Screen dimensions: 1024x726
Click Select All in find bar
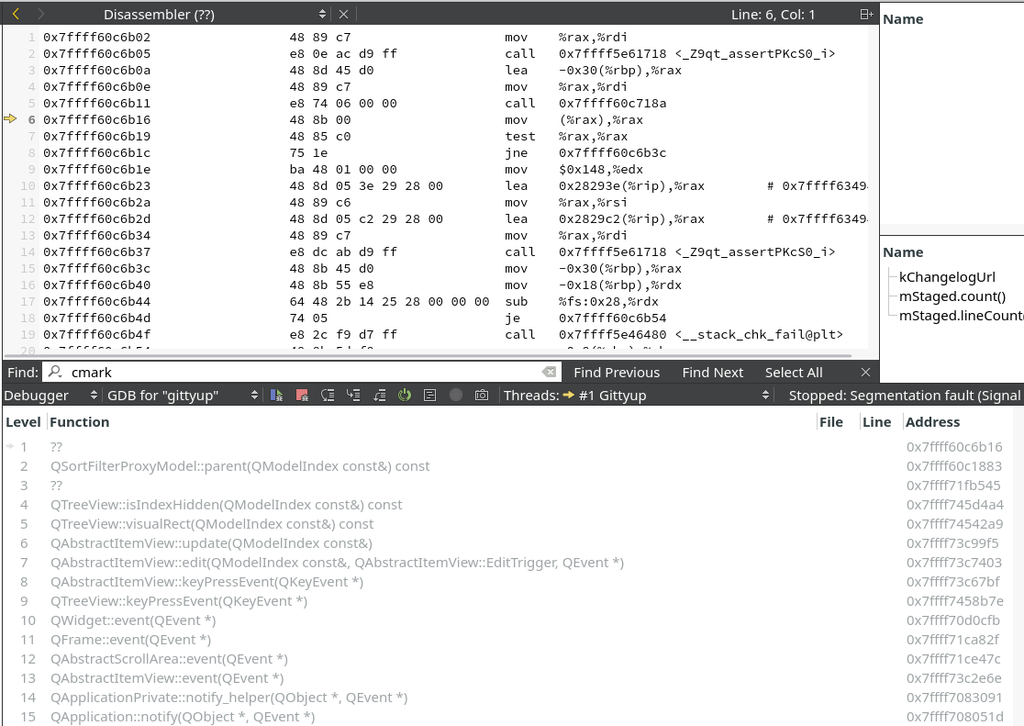coord(794,372)
